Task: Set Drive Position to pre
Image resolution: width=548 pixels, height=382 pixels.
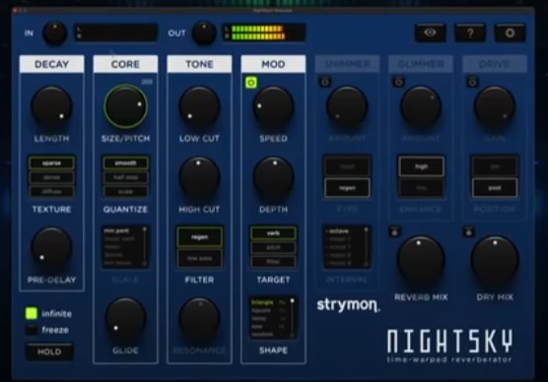Action: coord(495,166)
